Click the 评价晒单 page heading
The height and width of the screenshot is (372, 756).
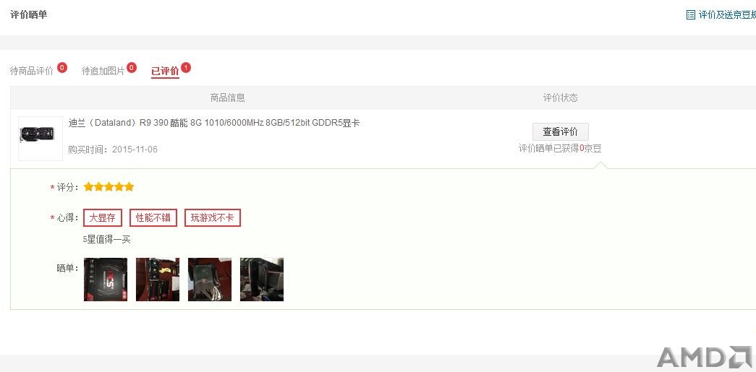click(x=28, y=14)
